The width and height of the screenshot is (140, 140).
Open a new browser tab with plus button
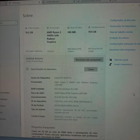click(115, 1)
